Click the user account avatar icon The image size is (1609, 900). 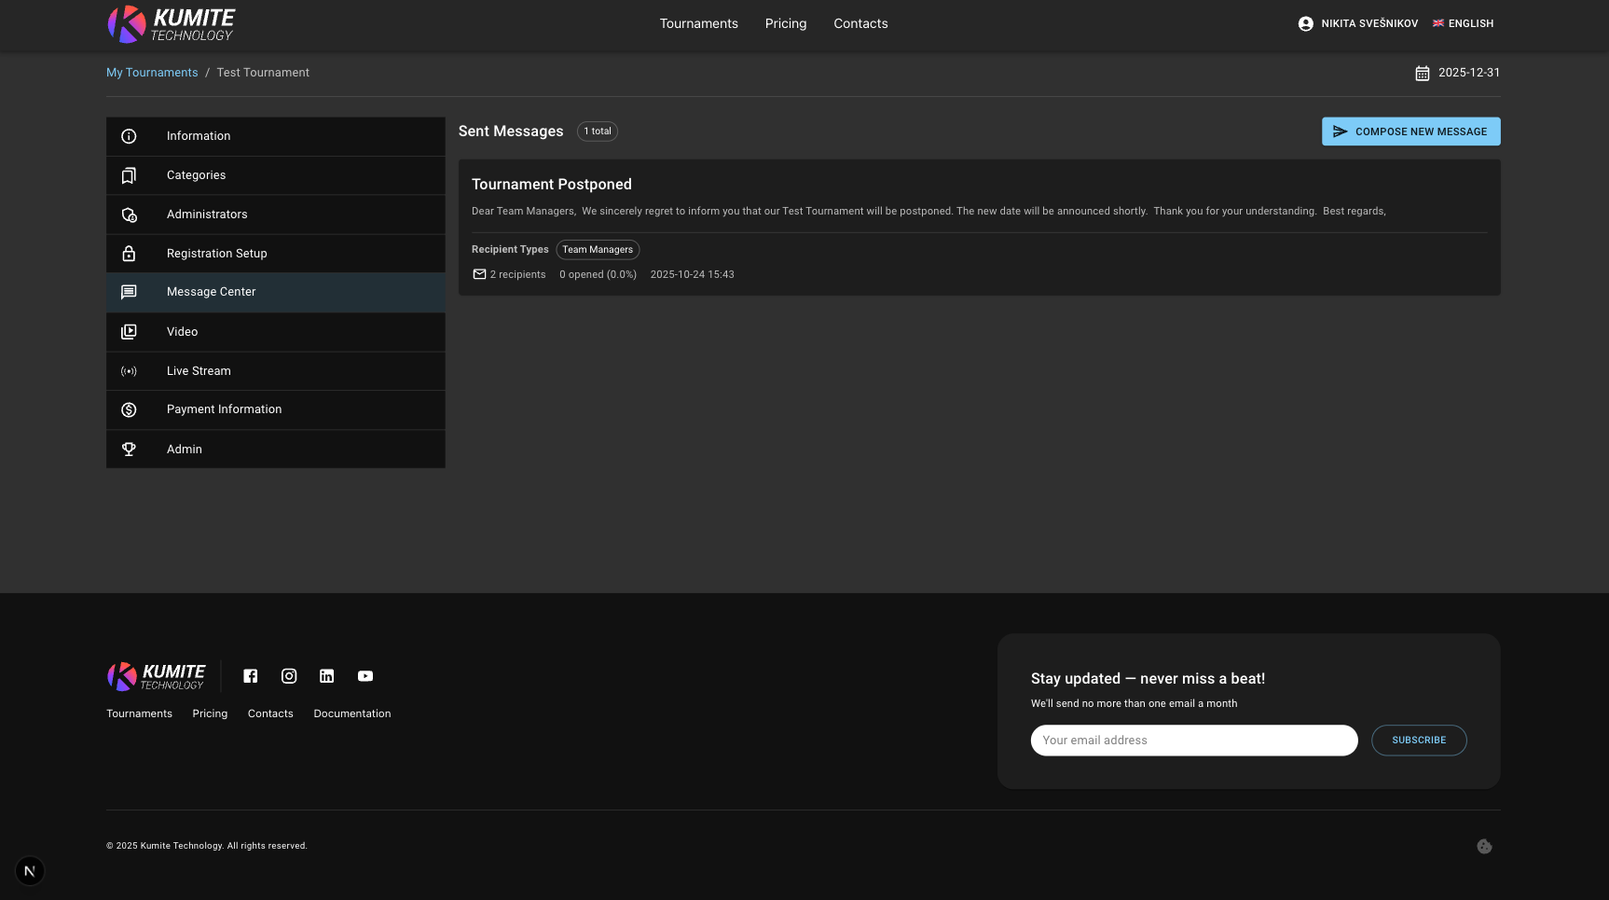pos(1305,24)
